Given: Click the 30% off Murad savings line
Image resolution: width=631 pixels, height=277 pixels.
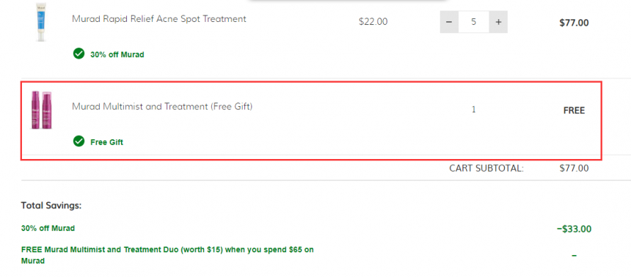Looking at the screenshot, I should 48,228.
